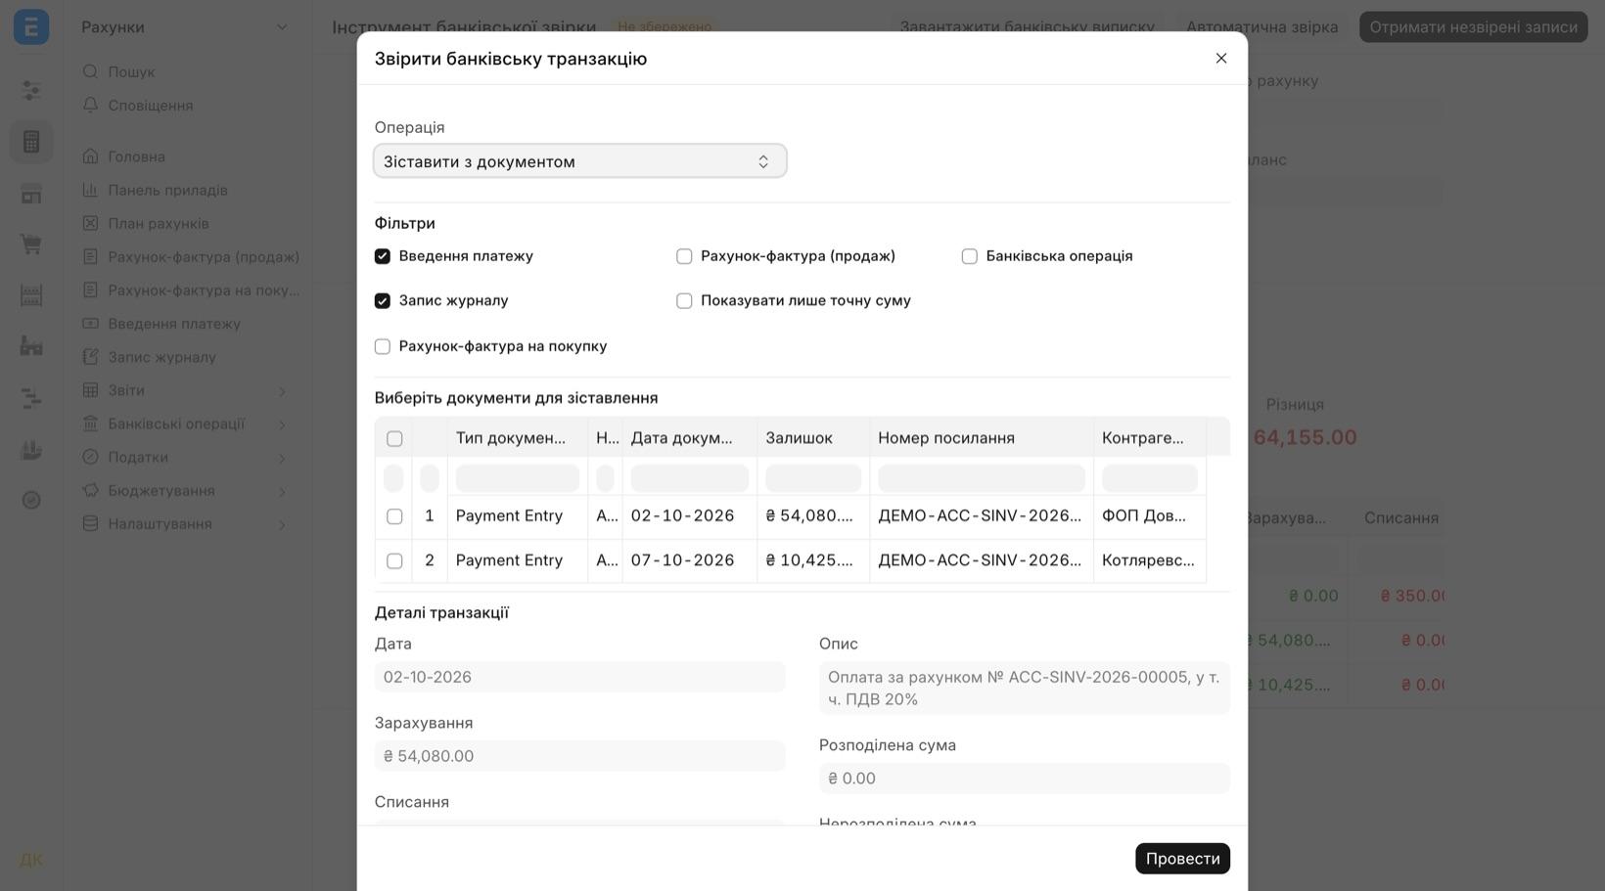Image resolution: width=1605 pixels, height=891 pixels.
Task: Close the Звірити банківську транзакцію dialog
Action: (x=1221, y=59)
